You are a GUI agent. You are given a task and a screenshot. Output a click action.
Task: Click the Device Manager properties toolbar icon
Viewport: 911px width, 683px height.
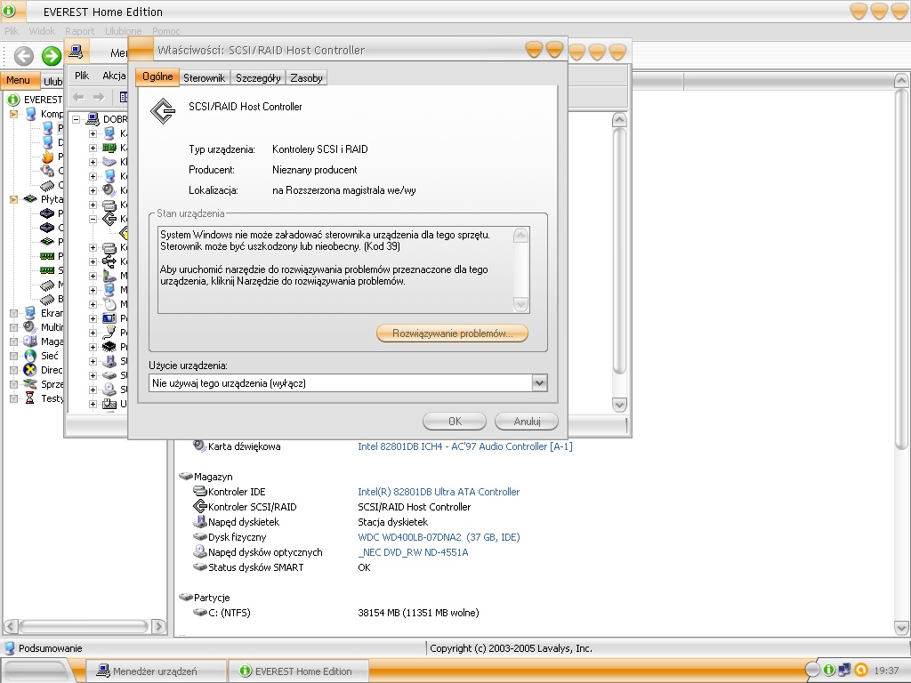(123, 97)
